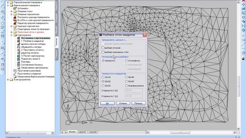
Task: Switch to the Layout1 tab
Action: 82,132
